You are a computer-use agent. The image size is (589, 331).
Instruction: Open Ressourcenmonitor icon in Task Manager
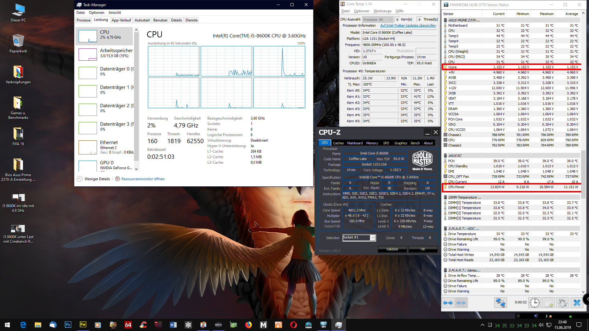pos(117,179)
